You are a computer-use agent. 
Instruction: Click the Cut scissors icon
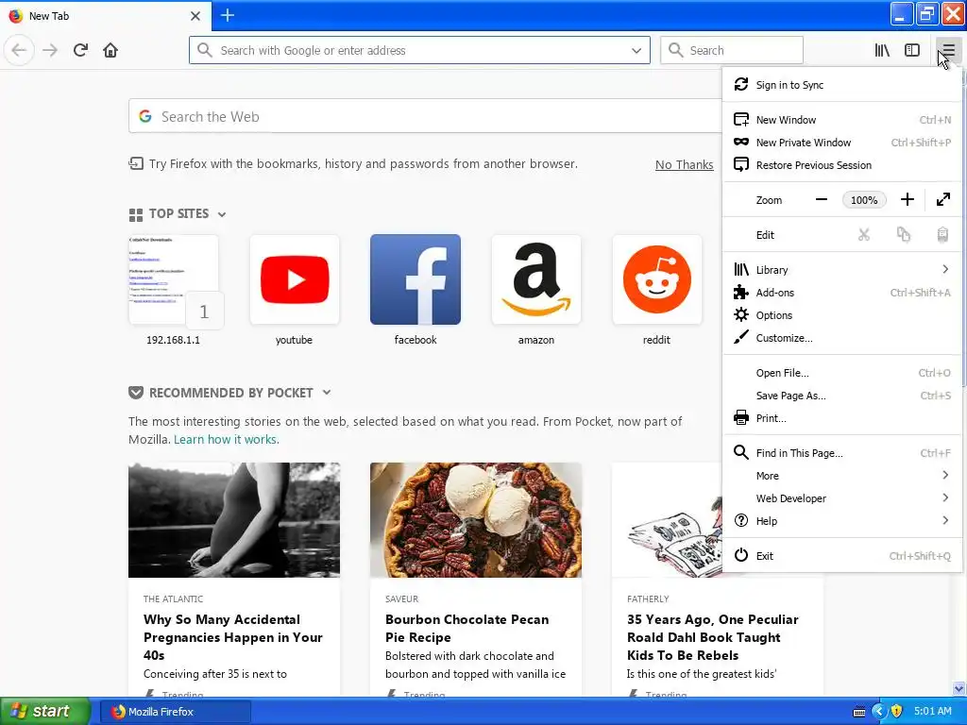click(x=864, y=235)
